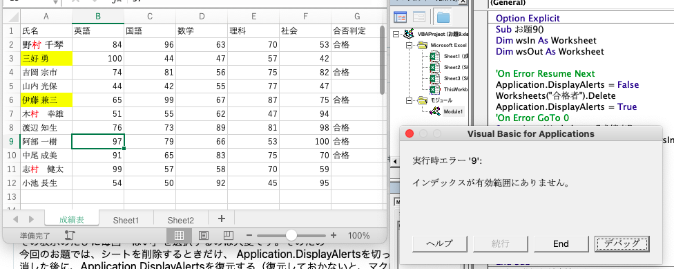
Task: Collapse the Microsoft Excel Objects folder
Action: (x=409, y=45)
